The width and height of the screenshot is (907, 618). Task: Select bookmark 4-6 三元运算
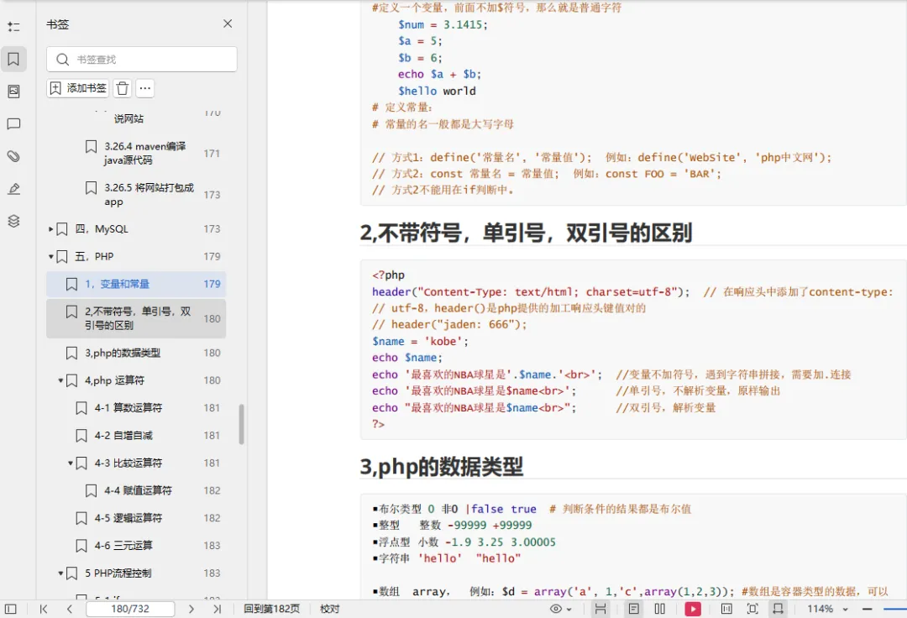(123, 545)
